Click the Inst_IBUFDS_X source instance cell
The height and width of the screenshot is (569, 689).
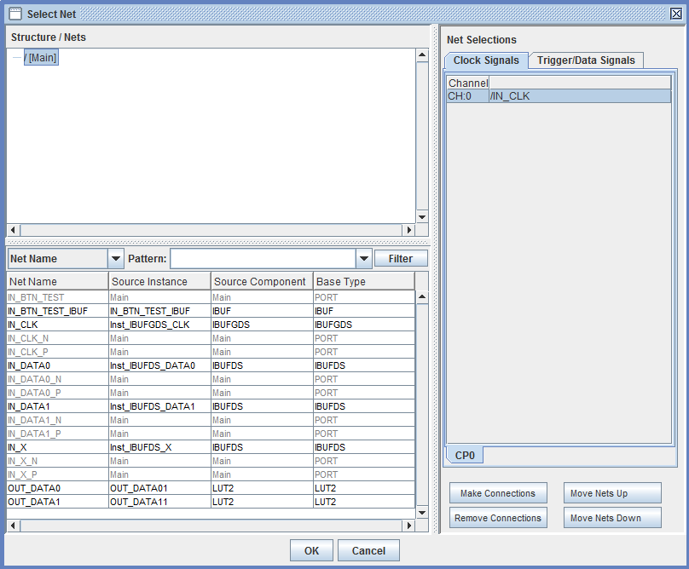(159, 447)
